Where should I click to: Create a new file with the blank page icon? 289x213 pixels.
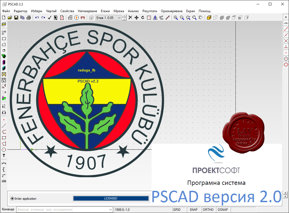point(4,18)
